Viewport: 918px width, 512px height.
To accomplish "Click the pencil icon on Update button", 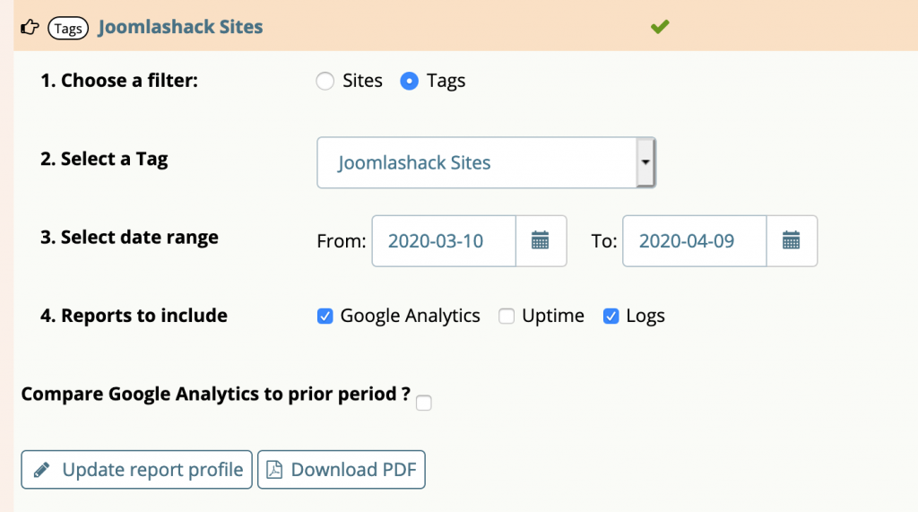I will [41, 470].
